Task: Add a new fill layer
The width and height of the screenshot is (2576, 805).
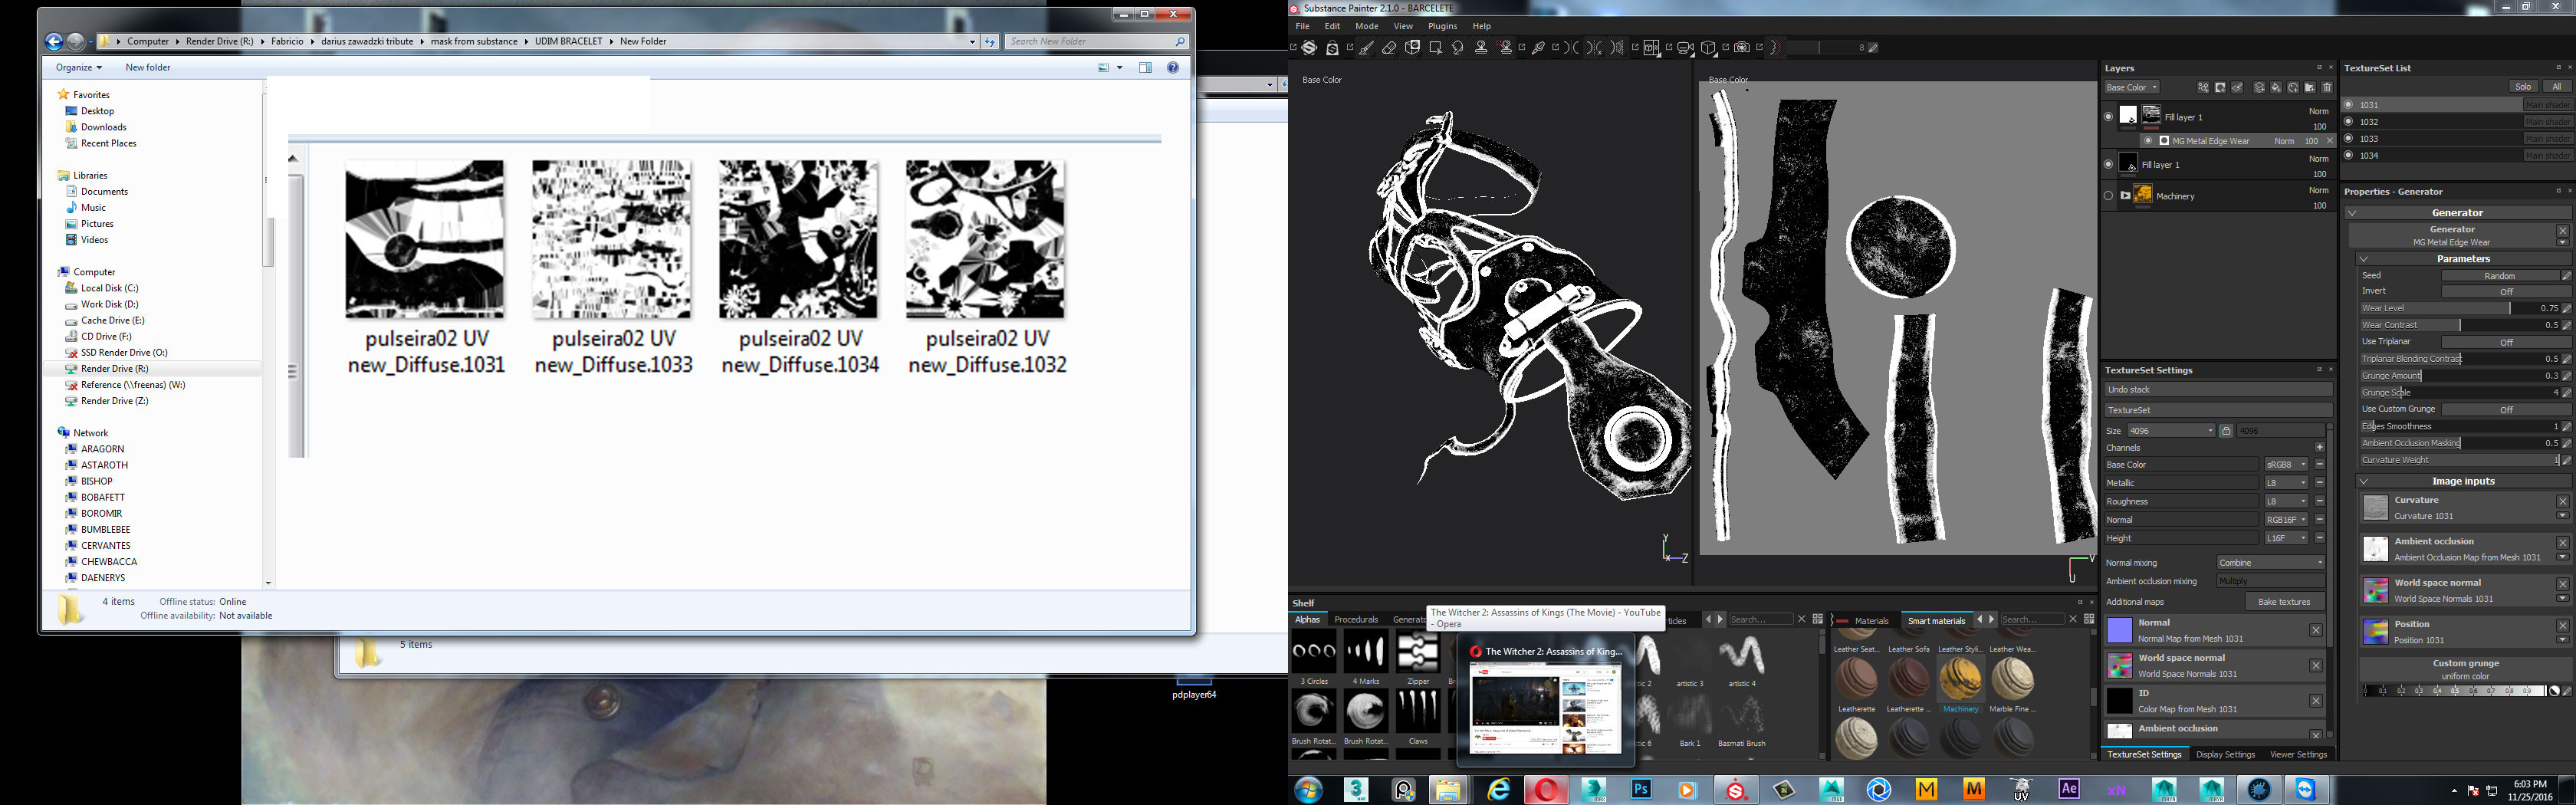Action: [x=2276, y=88]
